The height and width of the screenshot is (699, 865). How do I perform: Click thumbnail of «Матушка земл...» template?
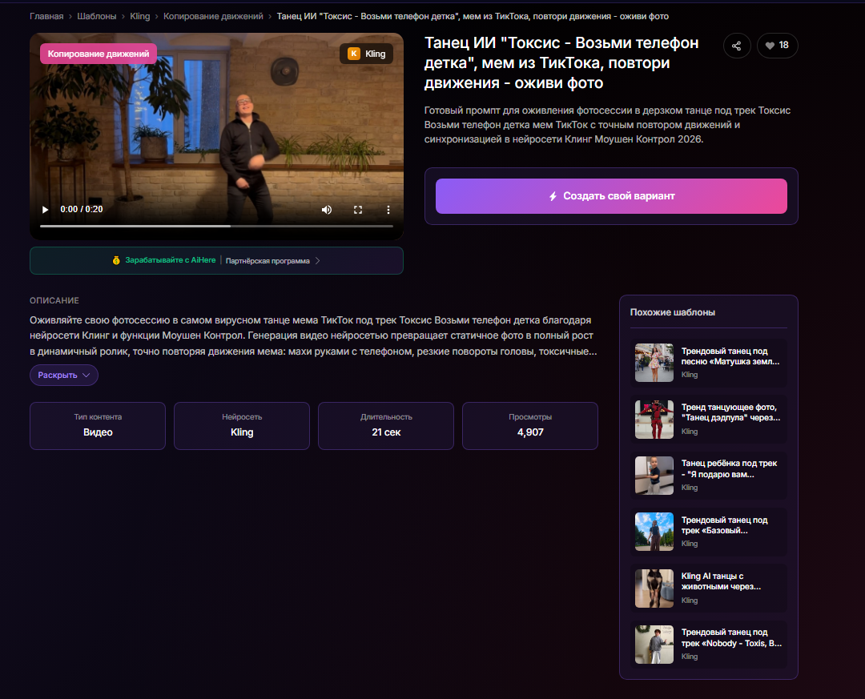[x=654, y=363]
